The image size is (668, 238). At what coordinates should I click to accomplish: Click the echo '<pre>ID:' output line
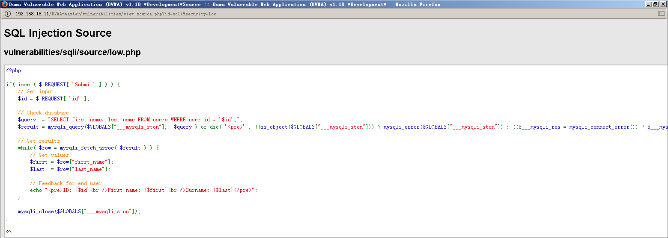coord(143,190)
